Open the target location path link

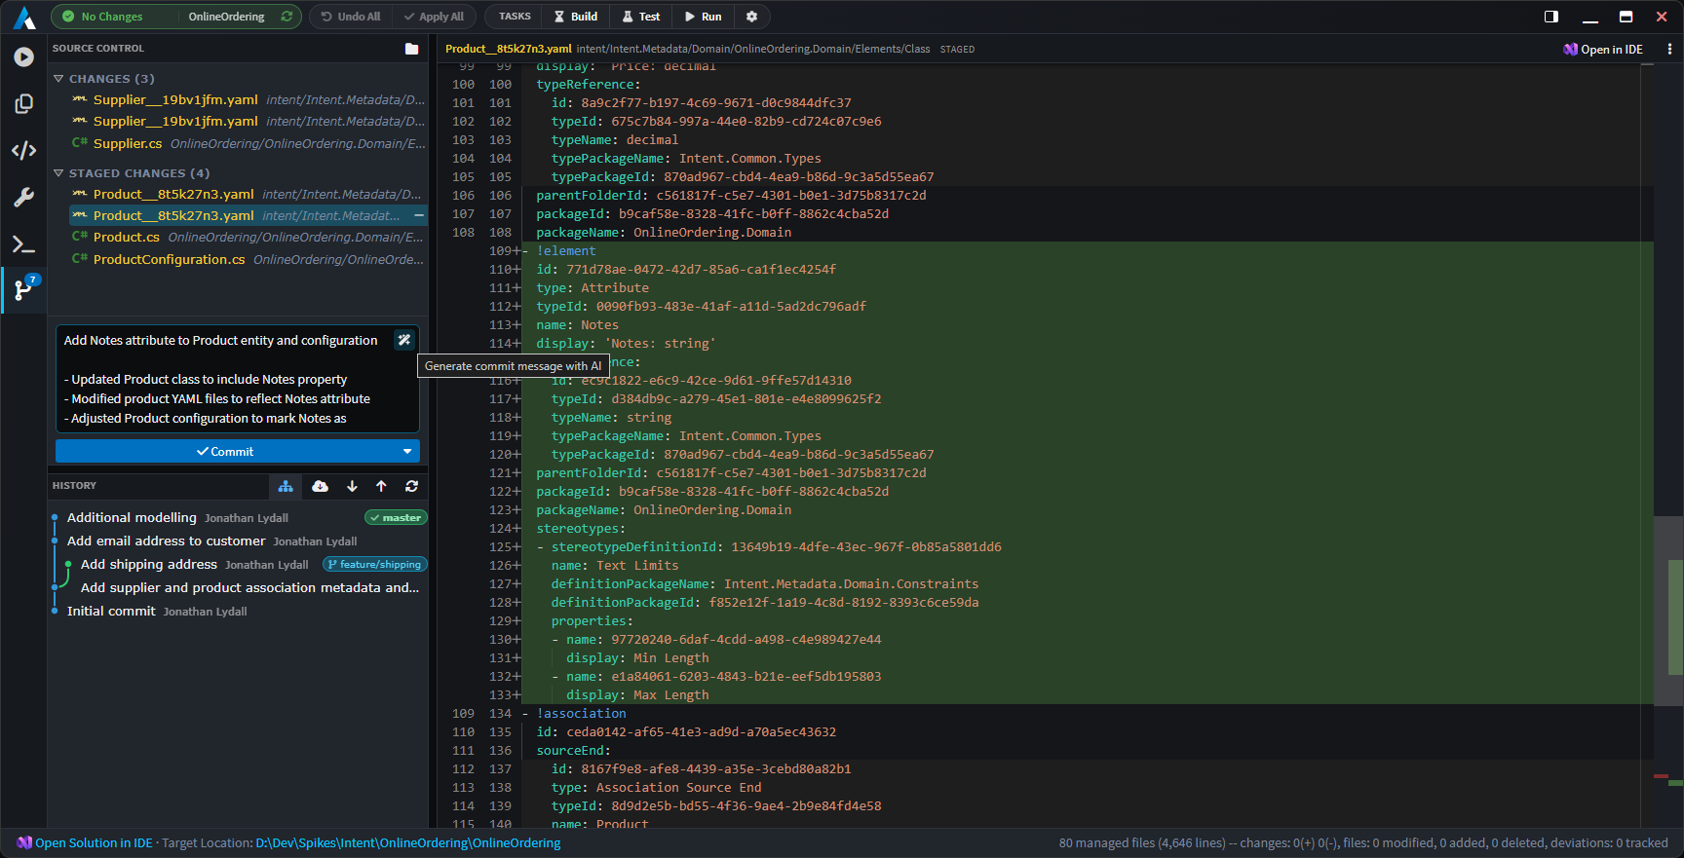[x=408, y=842]
